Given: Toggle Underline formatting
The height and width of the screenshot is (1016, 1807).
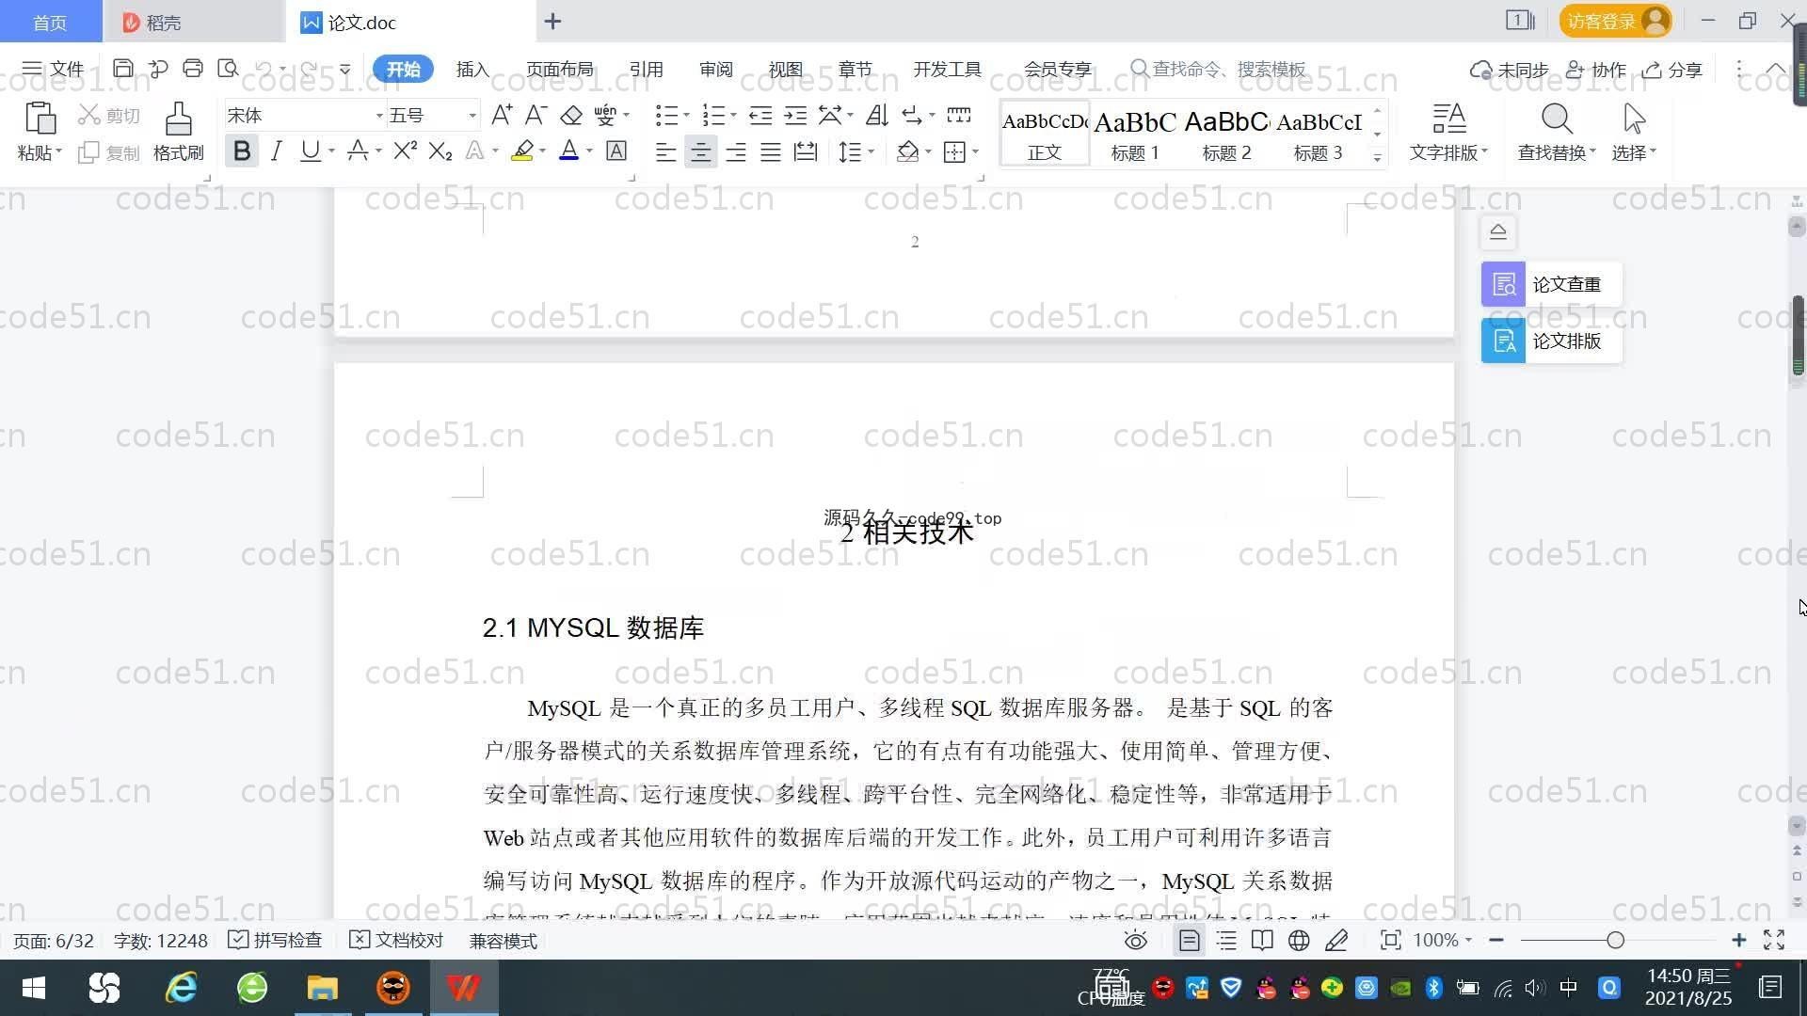Looking at the screenshot, I should pyautogui.click(x=310, y=151).
